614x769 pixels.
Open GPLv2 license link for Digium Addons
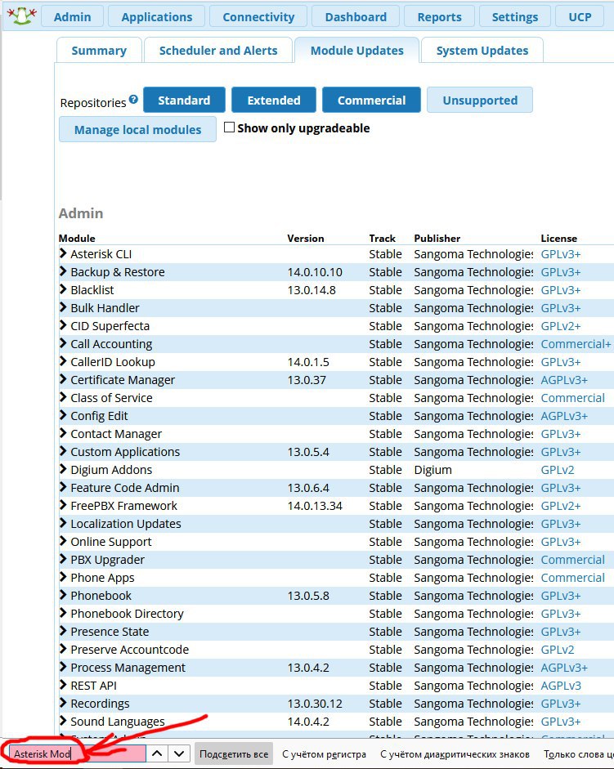click(x=557, y=470)
